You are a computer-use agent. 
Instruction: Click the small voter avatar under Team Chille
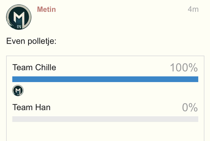point(18,90)
